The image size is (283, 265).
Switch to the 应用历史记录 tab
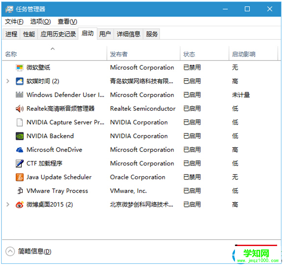(x=58, y=34)
